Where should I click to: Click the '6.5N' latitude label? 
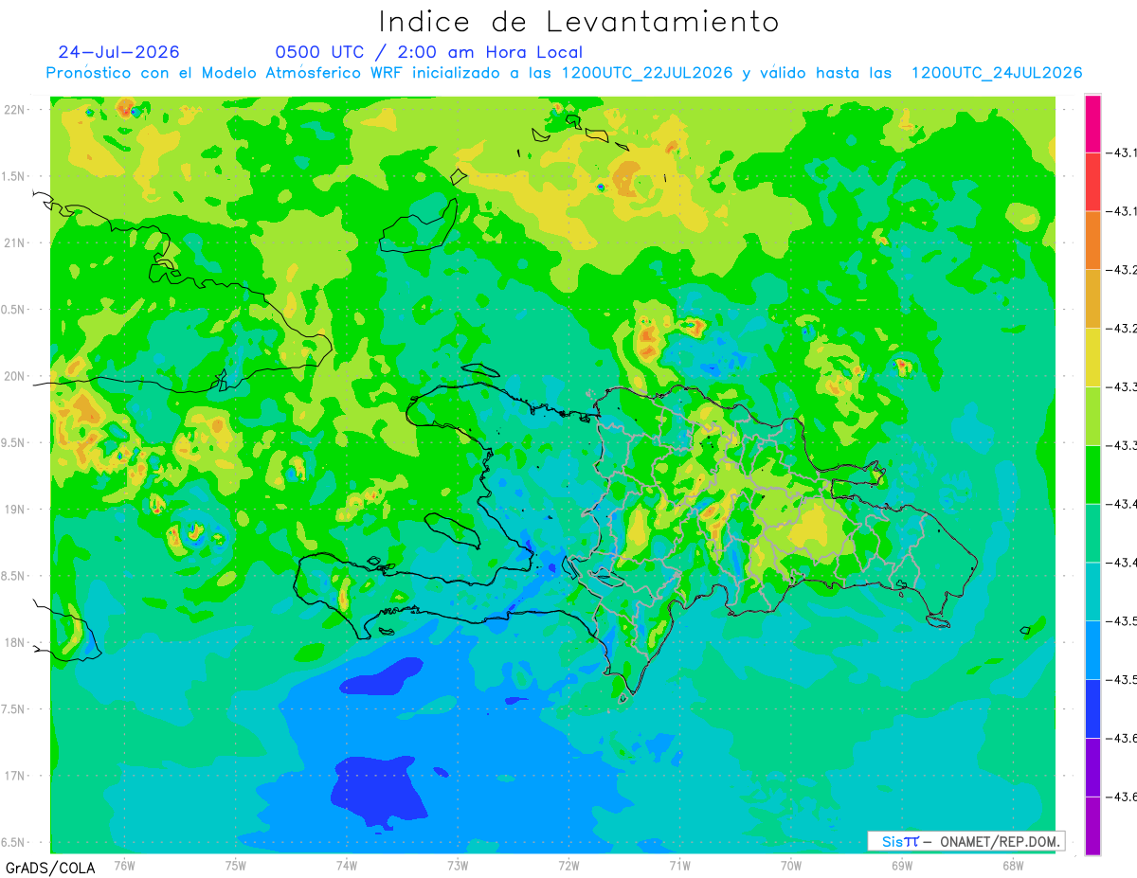[x=13, y=842]
